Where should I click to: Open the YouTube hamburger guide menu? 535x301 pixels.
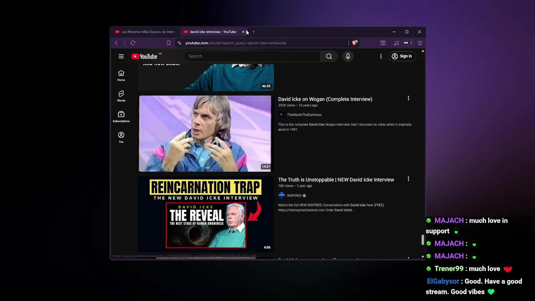click(x=121, y=56)
